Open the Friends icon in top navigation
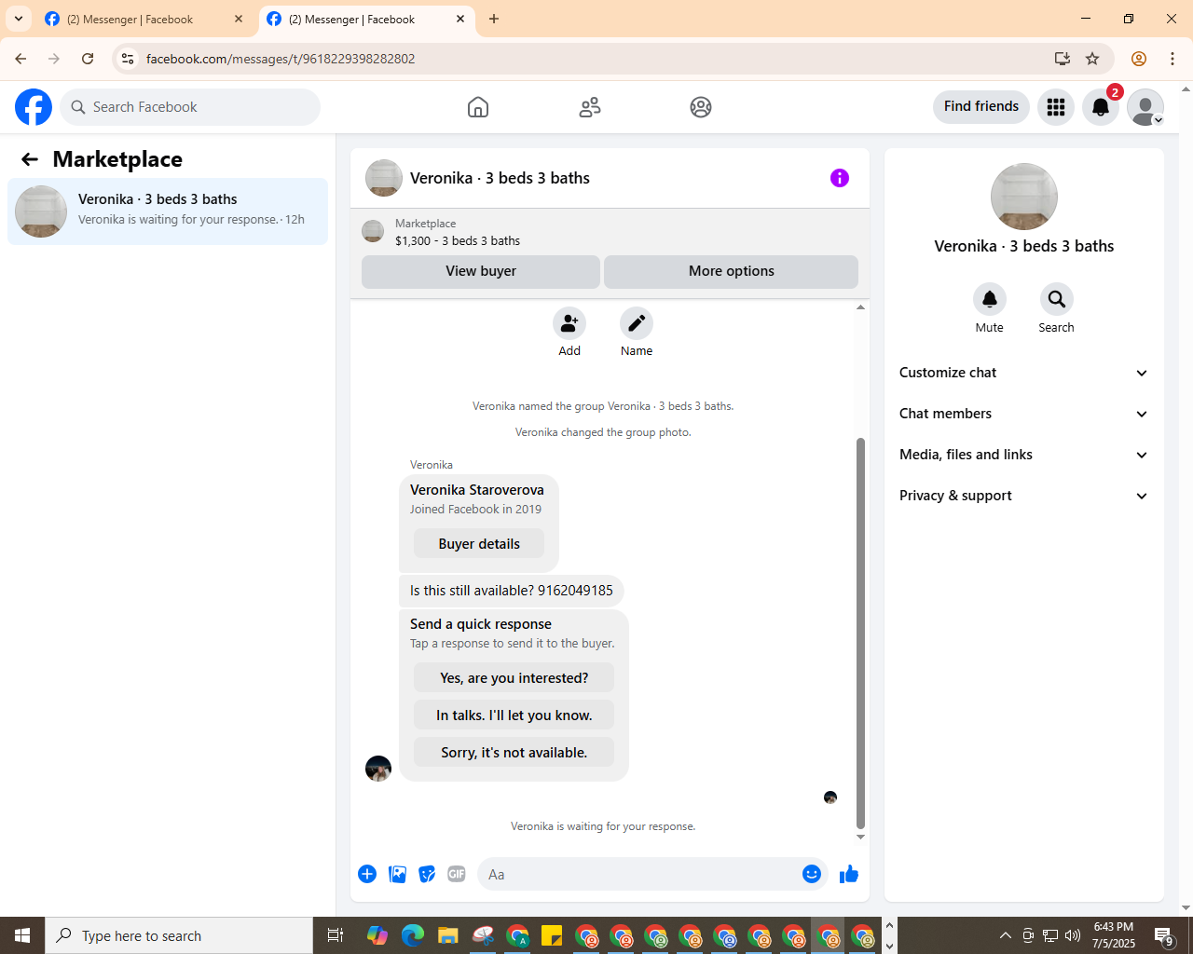This screenshot has height=954, width=1193. pos(590,107)
